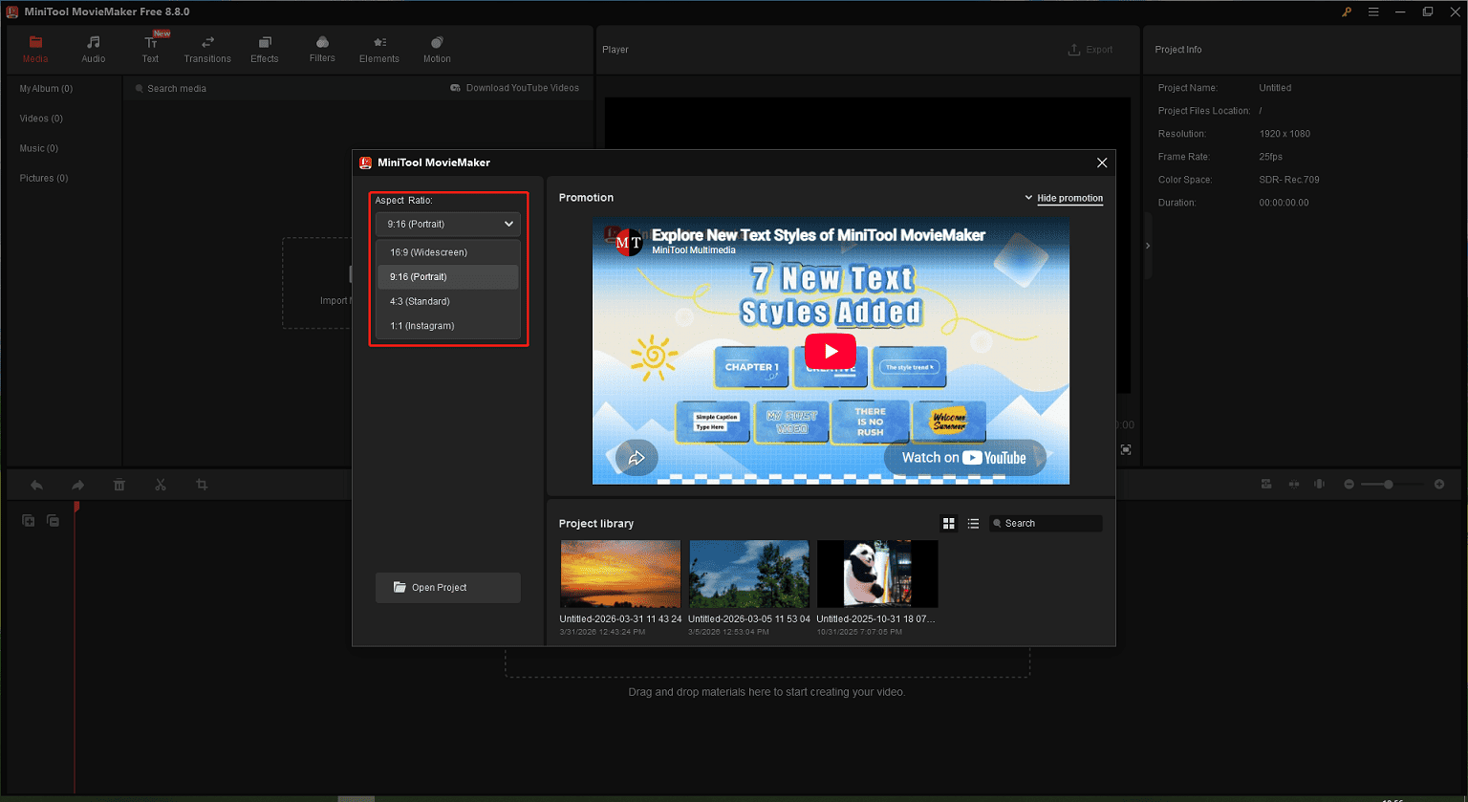Switch project library to list view
Screen dimensions: 1468x802
[x=973, y=524]
